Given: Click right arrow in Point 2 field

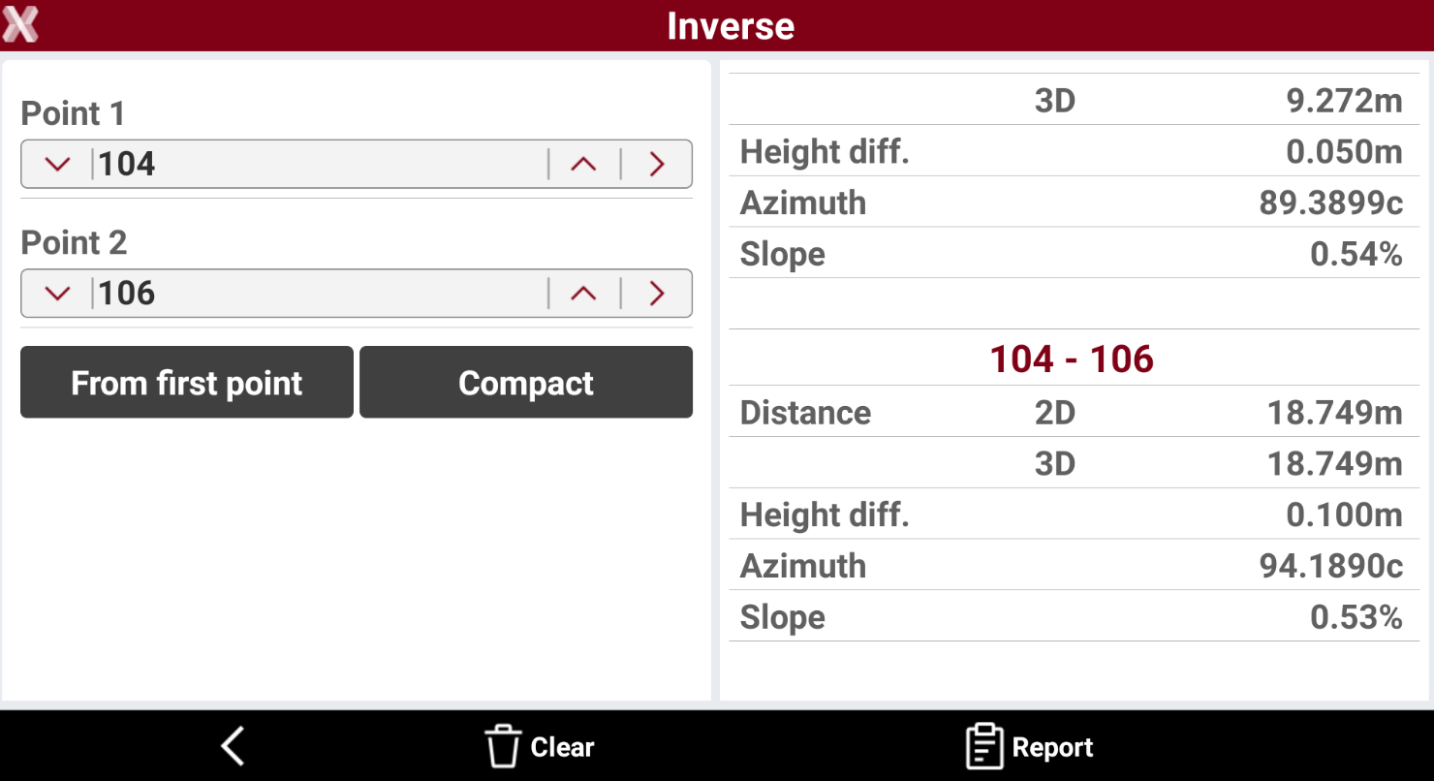Looking at the screenshot, I should pyautogui.click(x=657, y=293).
